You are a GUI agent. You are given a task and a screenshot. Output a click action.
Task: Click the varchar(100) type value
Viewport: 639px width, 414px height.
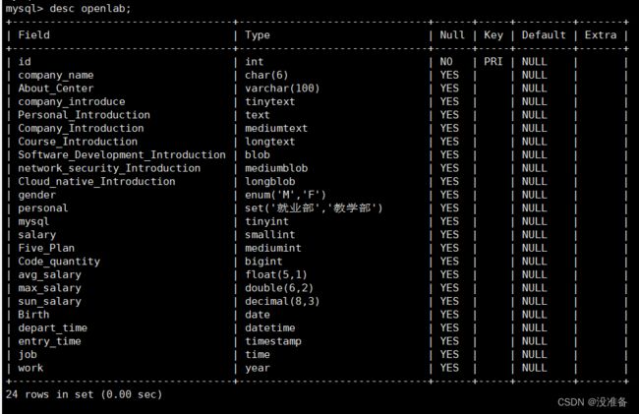[282, 89]
